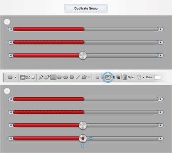Toggle the layer style link chain icon
The image size is (172, 153).
pyautogui.click(x=125, y=77)
